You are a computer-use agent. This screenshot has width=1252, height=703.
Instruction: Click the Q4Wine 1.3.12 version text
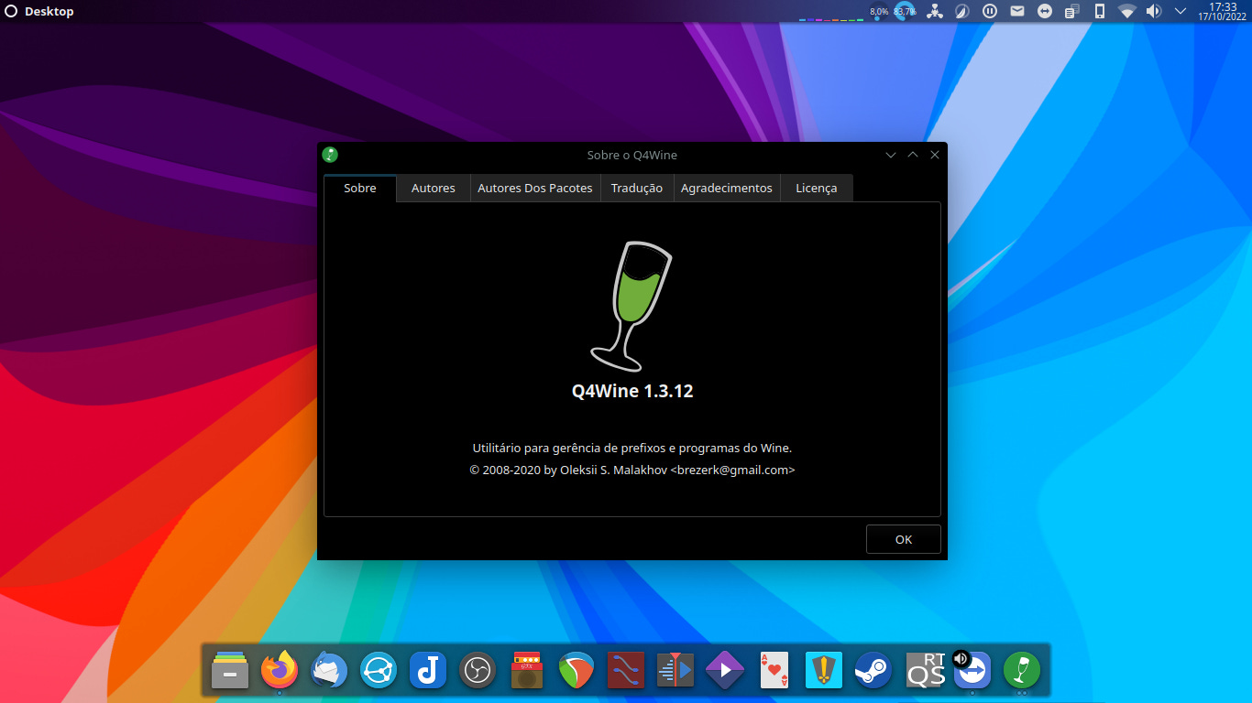(632, 391)
